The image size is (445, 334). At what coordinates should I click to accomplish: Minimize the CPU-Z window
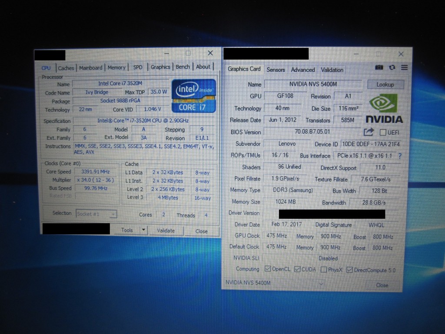point(166,53)
